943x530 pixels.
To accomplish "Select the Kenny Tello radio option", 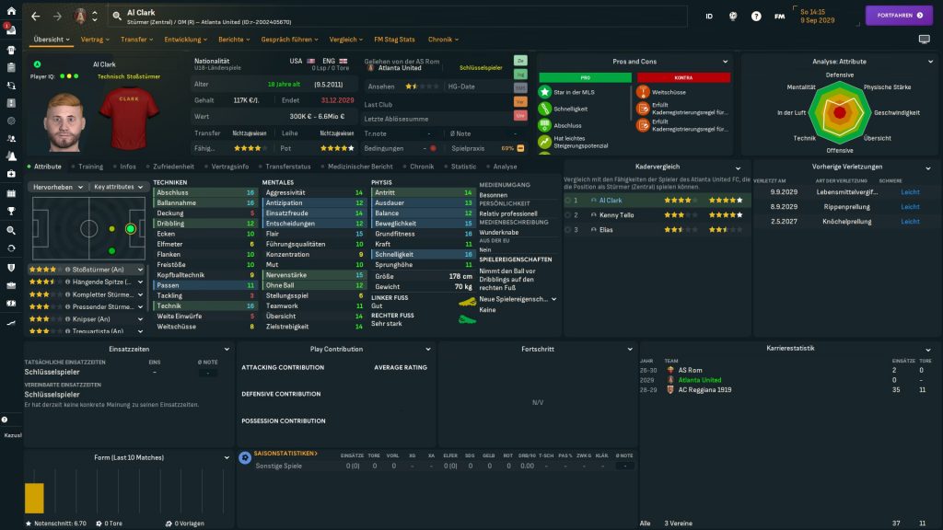I will [568, 214].
